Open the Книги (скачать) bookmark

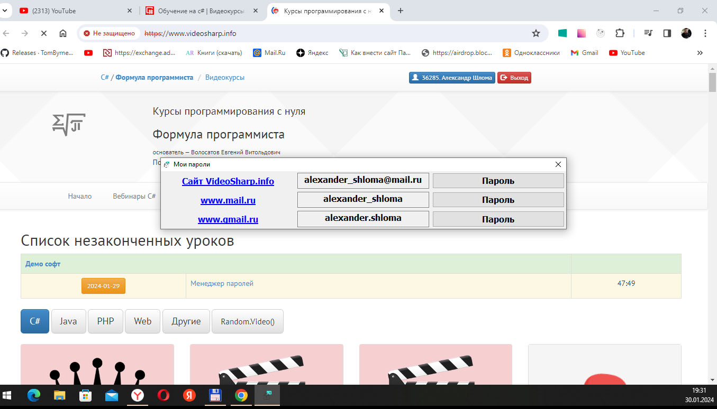tap(214, 53)
